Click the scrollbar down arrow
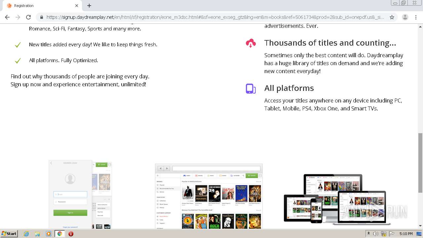Viewport: 423px width, 238px height. tap(420, 226)
